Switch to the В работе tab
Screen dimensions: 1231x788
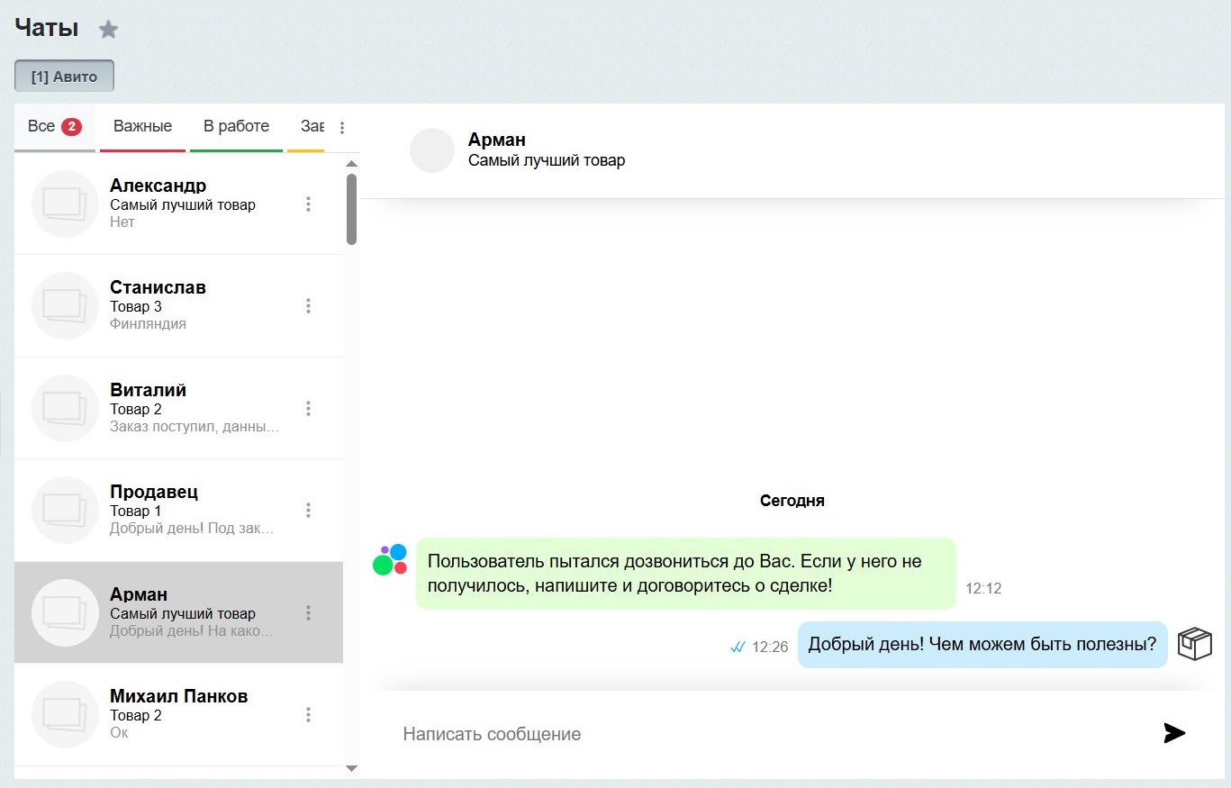[236, 127]
